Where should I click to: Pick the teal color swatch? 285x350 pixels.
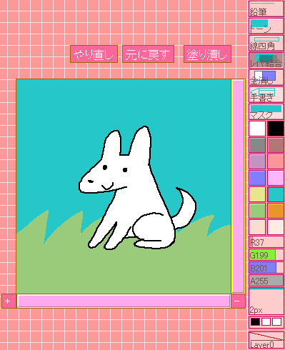276,194
